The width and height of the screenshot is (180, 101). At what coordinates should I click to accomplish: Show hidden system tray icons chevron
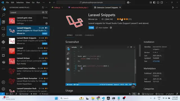pyautogui.click(x=151, y=98)
